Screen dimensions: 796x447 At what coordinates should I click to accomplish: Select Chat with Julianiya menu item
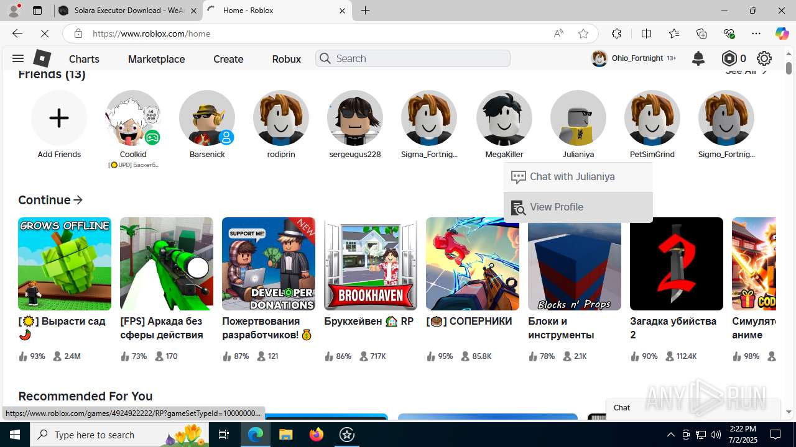point(578,177)
